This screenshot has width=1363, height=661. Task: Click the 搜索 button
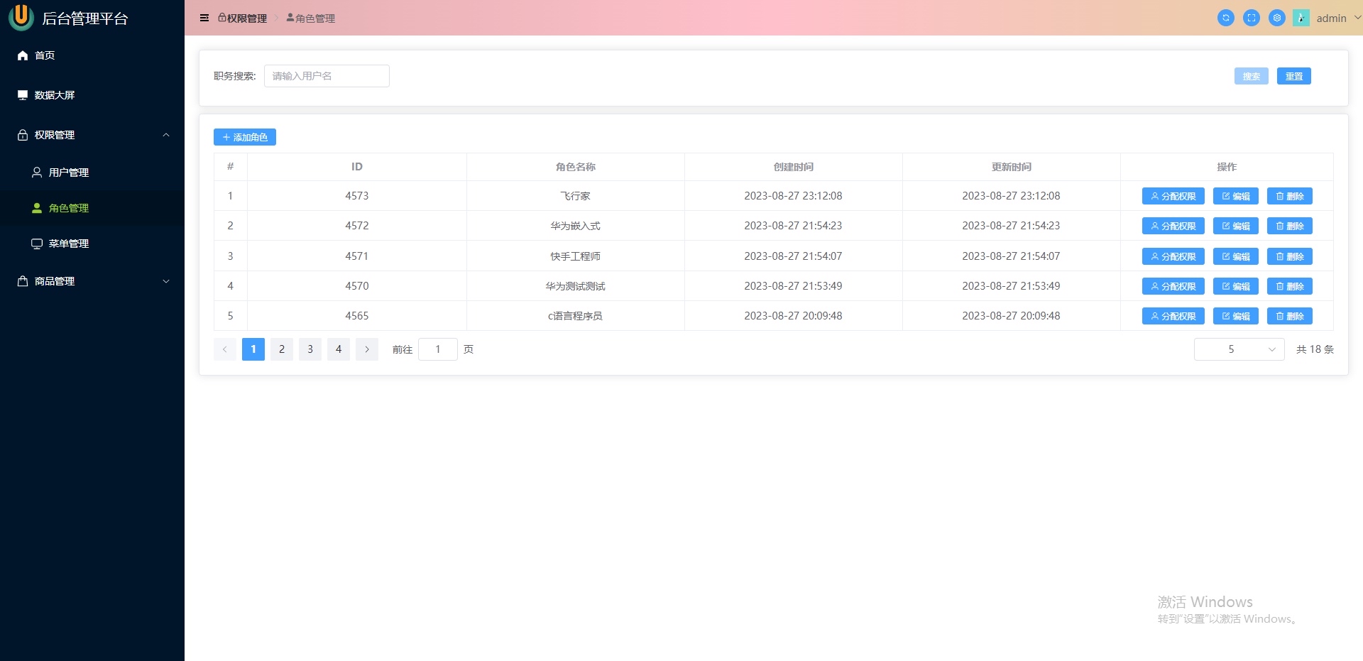pyautogui.click(x=1252, y=76)
